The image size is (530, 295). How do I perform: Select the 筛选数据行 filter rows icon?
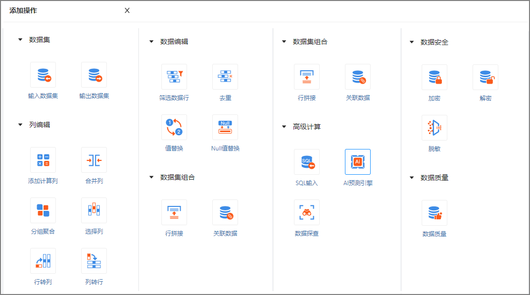[x=174, y=77]
